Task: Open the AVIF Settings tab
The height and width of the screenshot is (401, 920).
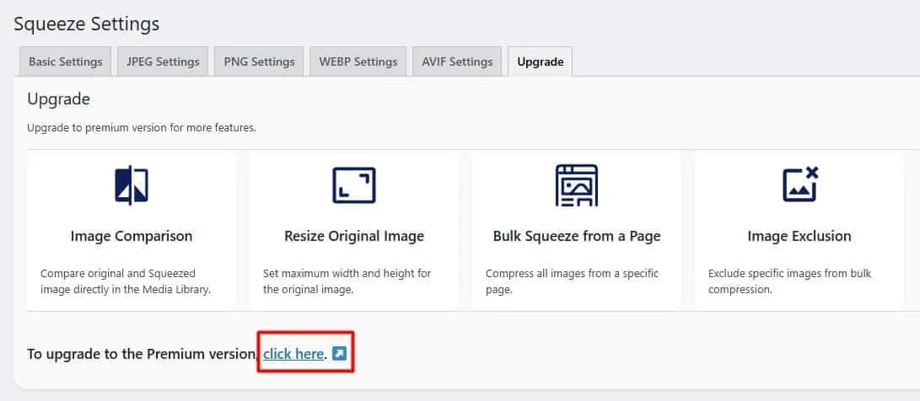Action: pos(457,61)
